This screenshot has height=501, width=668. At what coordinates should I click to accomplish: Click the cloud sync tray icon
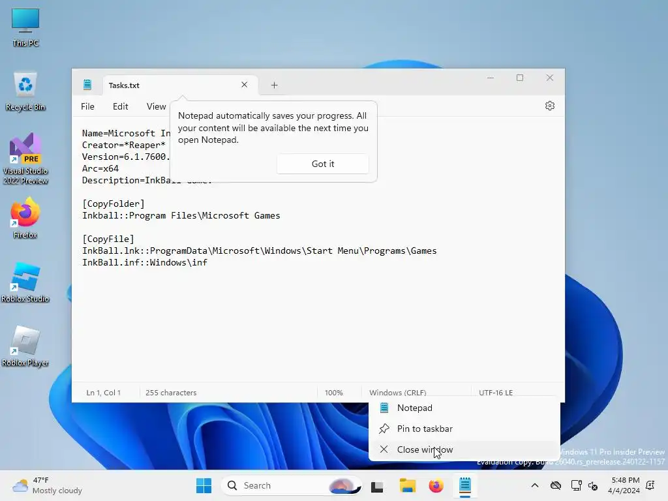[556, 485]
